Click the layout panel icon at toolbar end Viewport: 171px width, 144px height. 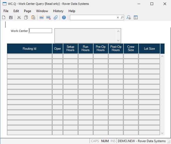point(136,17)
